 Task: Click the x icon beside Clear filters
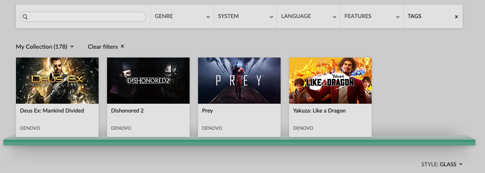click(122, 46)
